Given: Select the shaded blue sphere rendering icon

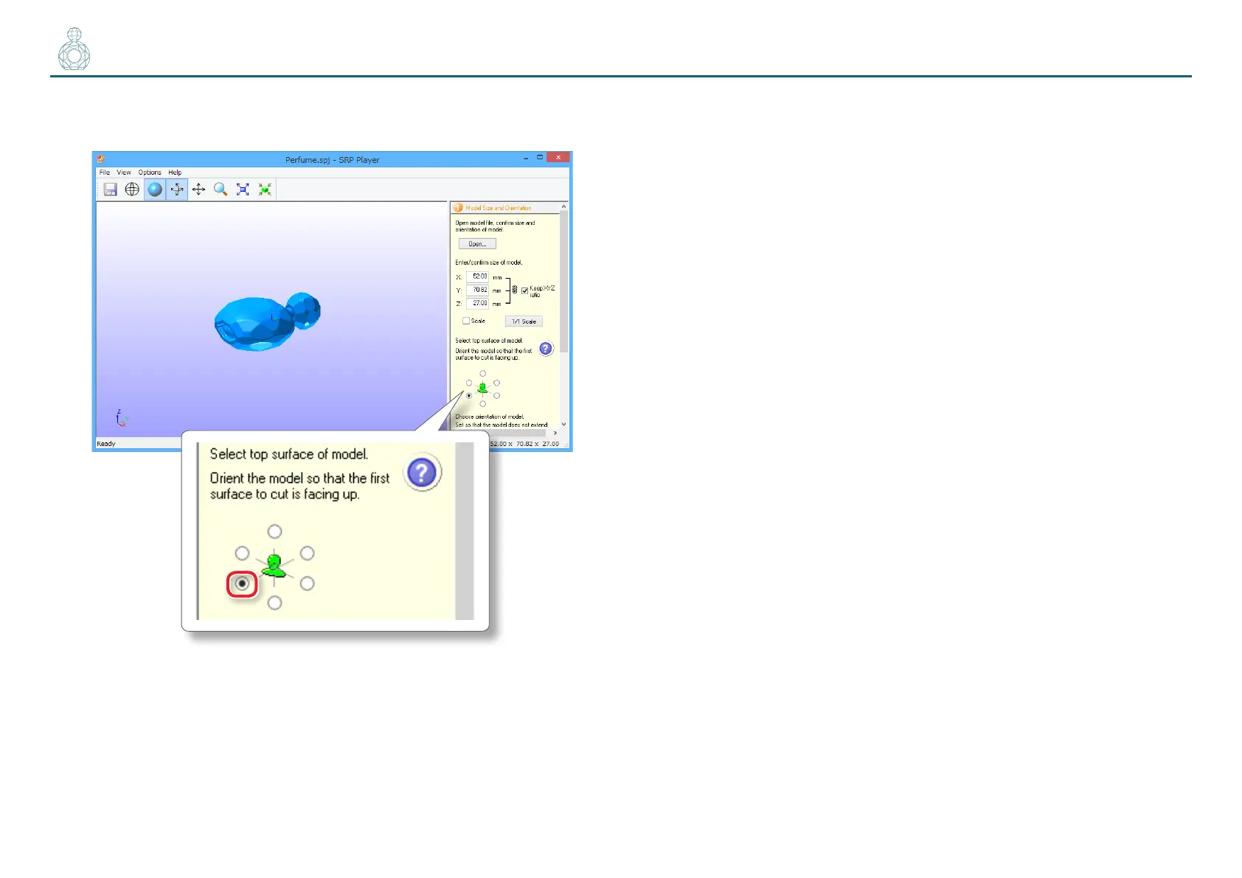Looking at the screenshot, I should (x=155, y=189).
